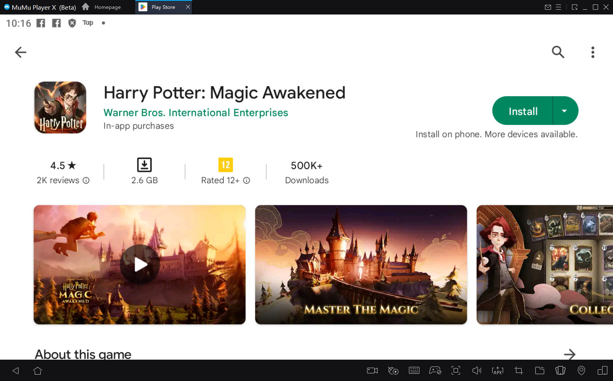Close the Play Store tab
The height and width of the screenshot is (381, 613).
click(188, 7)
